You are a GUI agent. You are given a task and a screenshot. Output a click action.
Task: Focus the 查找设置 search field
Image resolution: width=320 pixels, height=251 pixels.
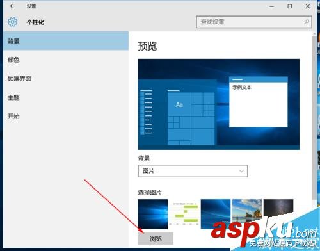[254, 22]
